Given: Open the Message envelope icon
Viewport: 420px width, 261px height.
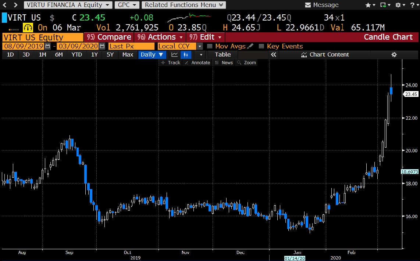Looking at the screenshot, I should click(308, 5).
